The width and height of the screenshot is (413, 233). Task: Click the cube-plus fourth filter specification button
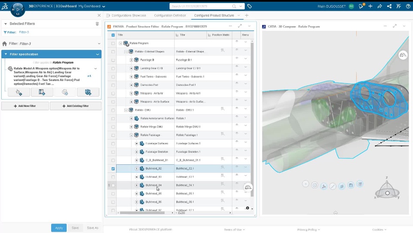pos(88,92)
